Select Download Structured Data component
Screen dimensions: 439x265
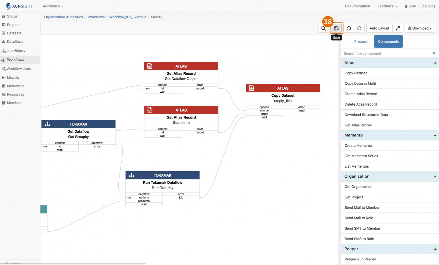click(390, 115)
